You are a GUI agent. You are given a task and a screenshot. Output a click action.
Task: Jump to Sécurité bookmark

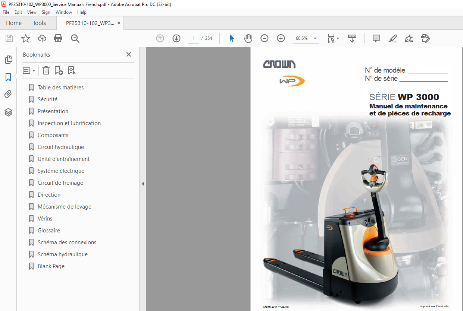tap(47, 99)
